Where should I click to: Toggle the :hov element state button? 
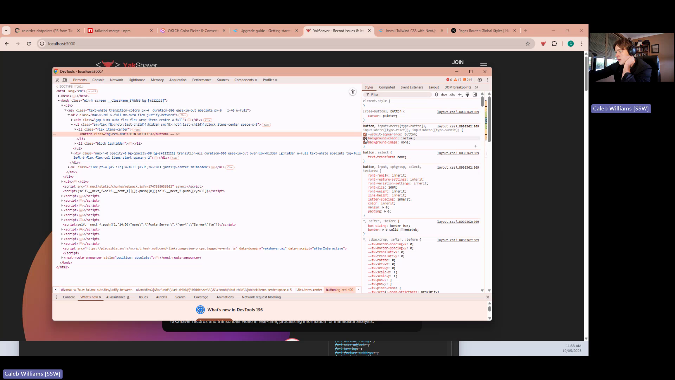pyautogui.click(x=444, y=95)
